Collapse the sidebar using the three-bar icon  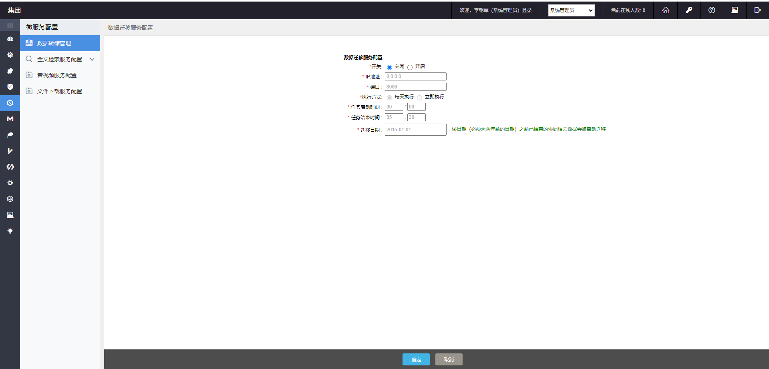(x=10, y=25)
